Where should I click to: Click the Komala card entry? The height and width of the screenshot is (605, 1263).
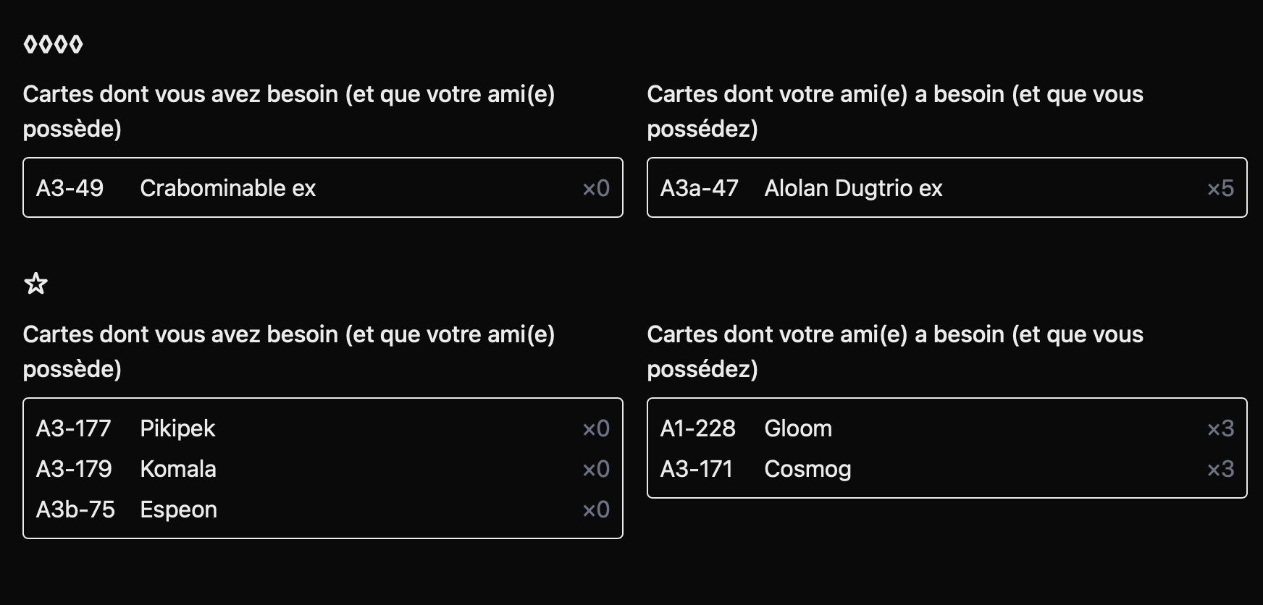point(323,469)
